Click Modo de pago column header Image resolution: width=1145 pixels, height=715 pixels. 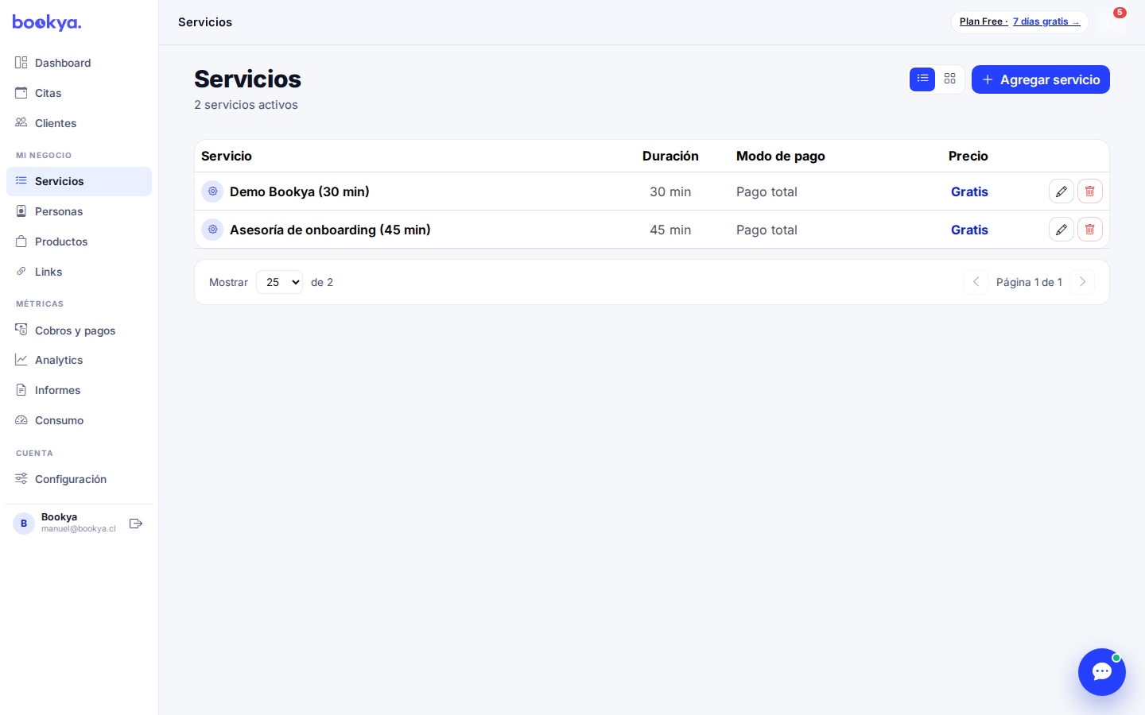pos(781,156)
